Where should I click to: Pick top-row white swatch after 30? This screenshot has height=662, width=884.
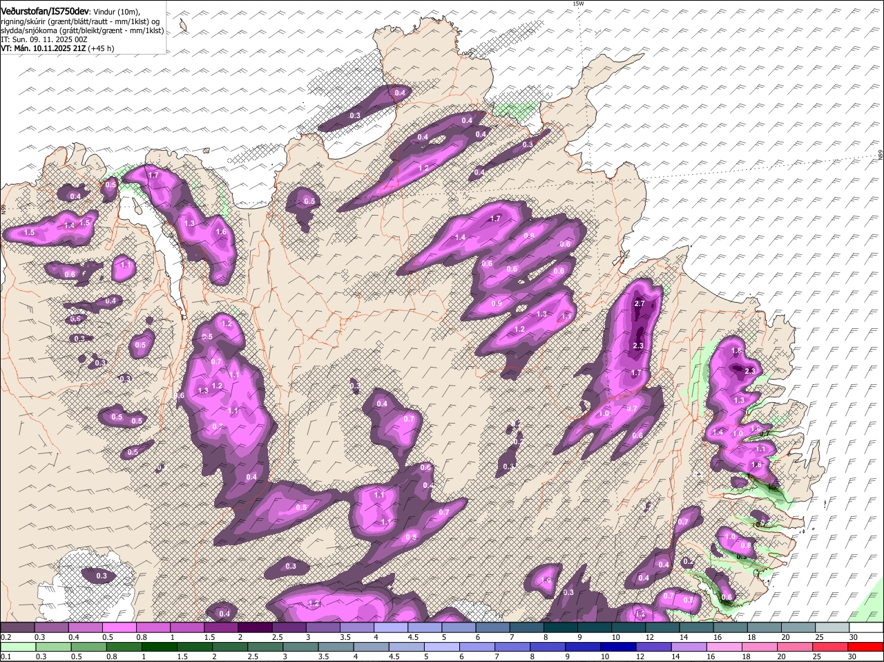pyautogui.click(x=867, y=627)
